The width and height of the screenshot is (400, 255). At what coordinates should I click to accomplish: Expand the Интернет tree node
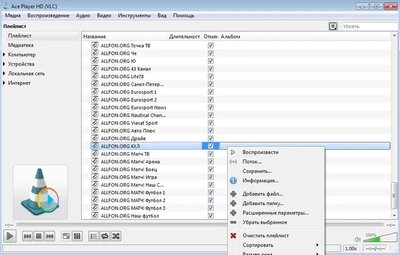click(4, 83)
